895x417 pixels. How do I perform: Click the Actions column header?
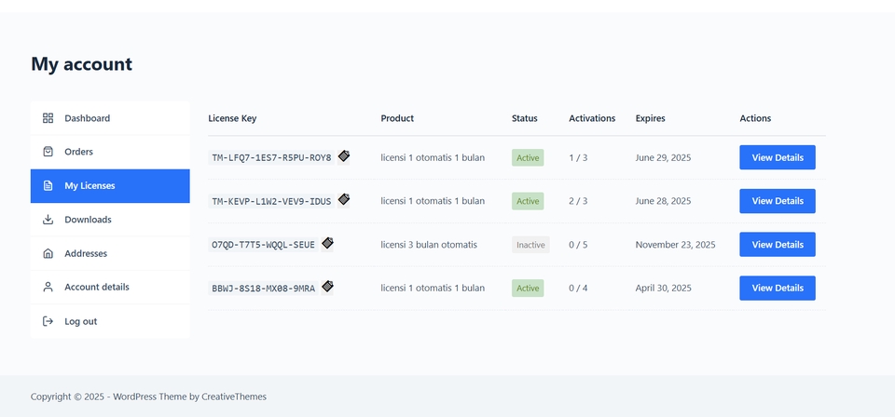tap(755, 118)
